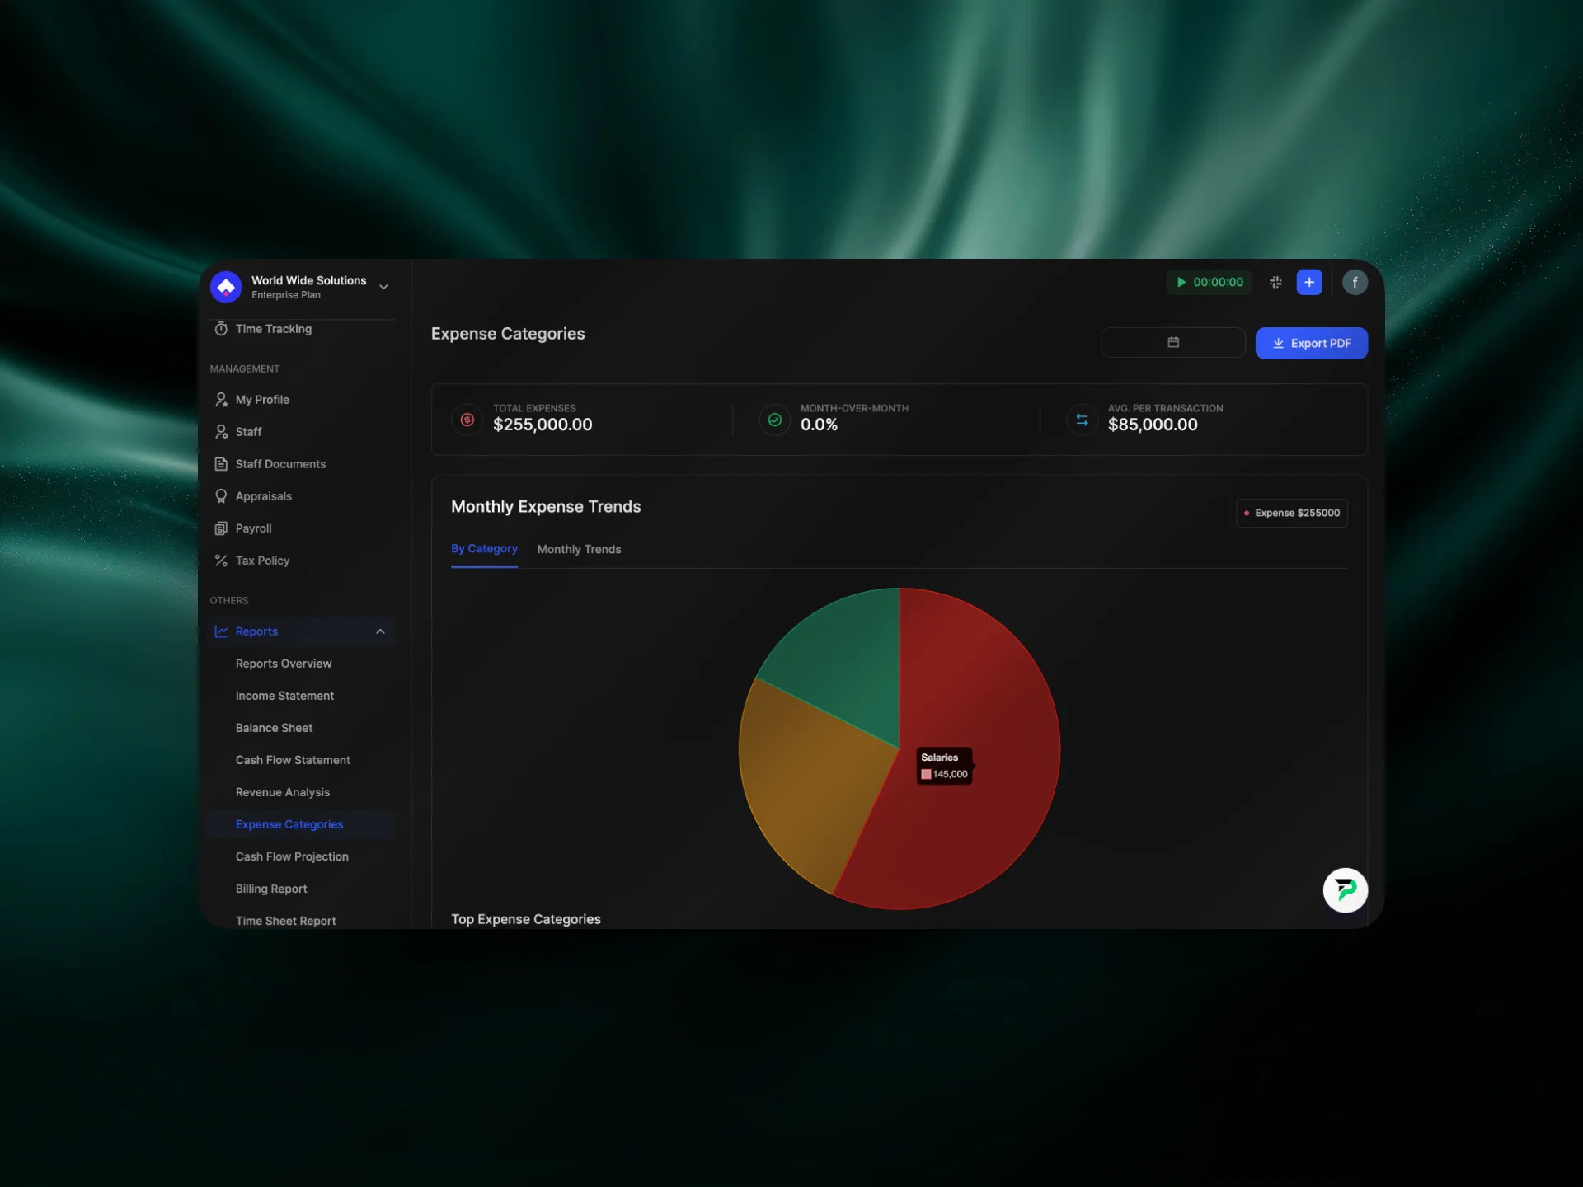
Task: Open Staff Documents via its document icon
Action: [221, 463]
